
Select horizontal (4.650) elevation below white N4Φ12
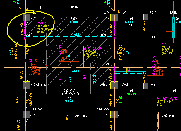click(x=69, y=101)
